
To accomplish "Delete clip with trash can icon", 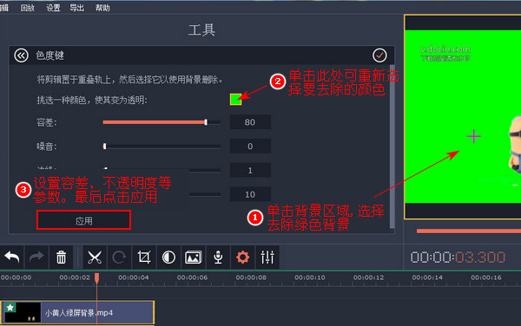I will [61, 257].
